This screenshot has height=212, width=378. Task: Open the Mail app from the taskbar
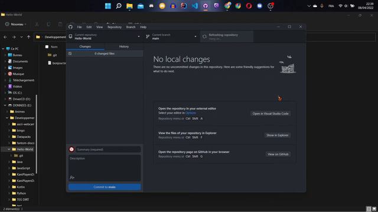[141, 6]
